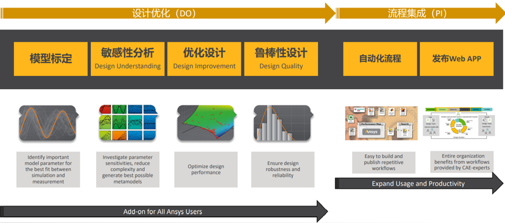This screenshot has width=505, height=223.
Task: Click the Expand Usage and Productivity arrow
Action: tap(419, 183)
